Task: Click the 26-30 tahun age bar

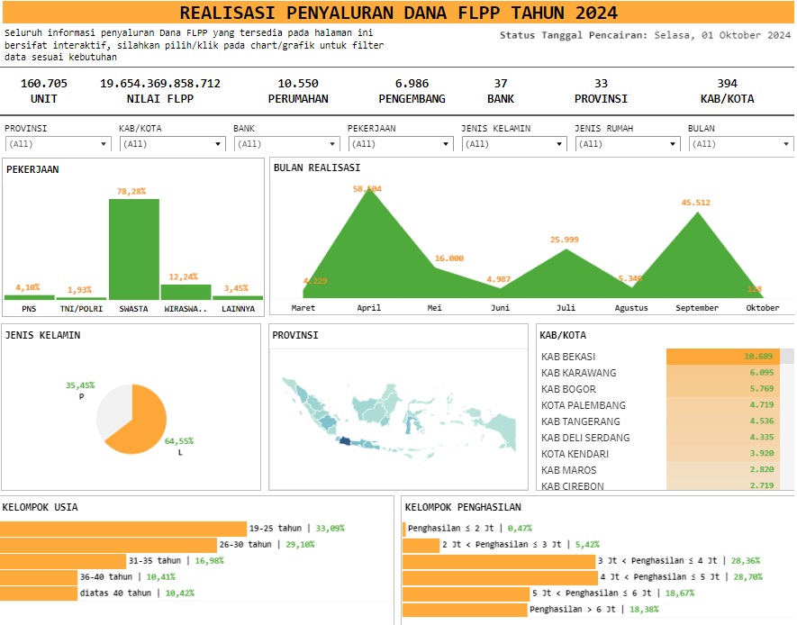Action: click(108, 545)
